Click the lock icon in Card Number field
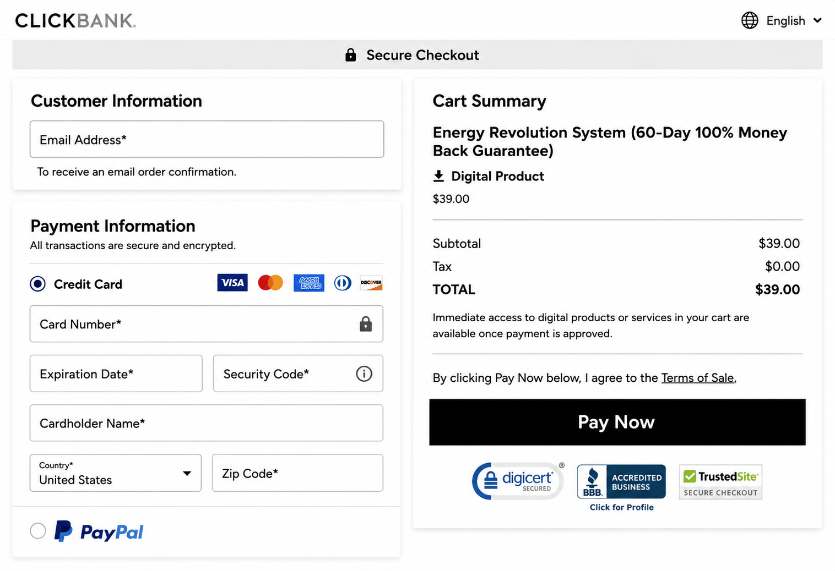This screenshot has height=571, width=835. tap(366, 324)
